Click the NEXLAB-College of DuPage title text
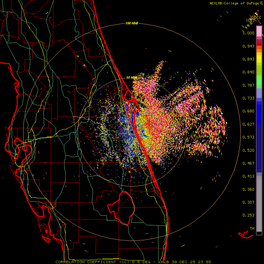 [236, 3]
